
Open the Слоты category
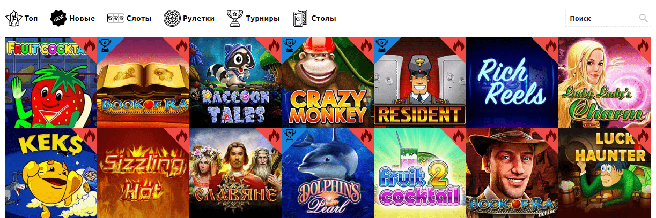click(139, 18)
